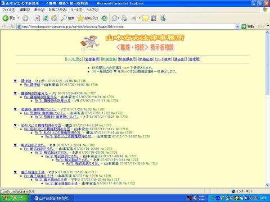
Task: Click the History icon in toolbar
Action: pyautogui.click(x=105, y=18)
